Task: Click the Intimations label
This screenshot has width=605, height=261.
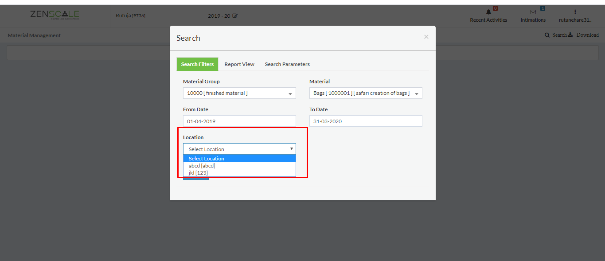Action: (533, 20)
